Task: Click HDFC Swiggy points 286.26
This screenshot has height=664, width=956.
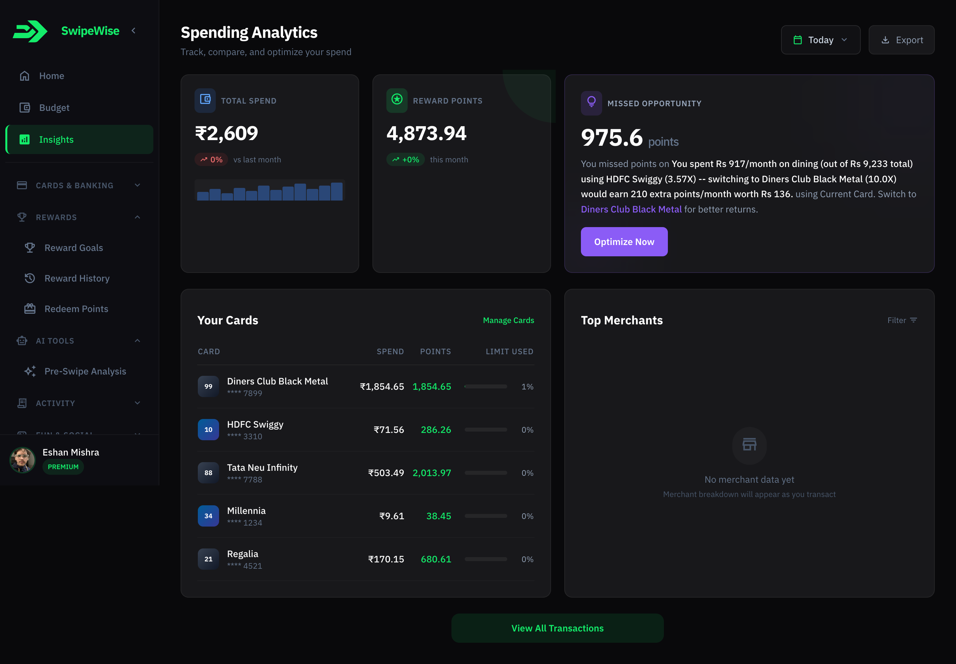Action: (436, 429)
